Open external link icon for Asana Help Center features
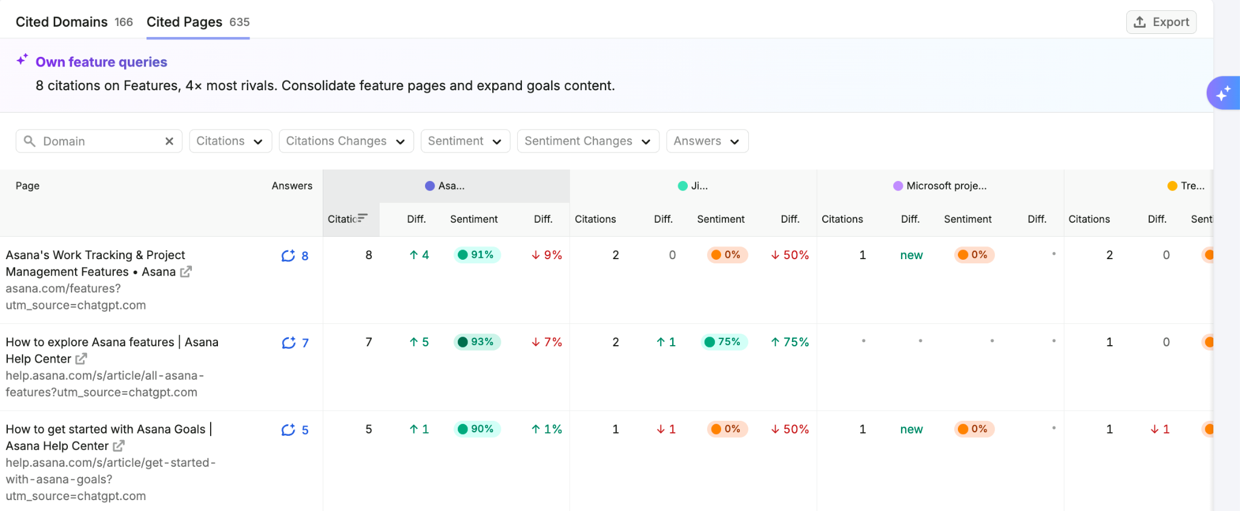The width and height of the screenshot is (1240, 511). (x=81, y=359)
